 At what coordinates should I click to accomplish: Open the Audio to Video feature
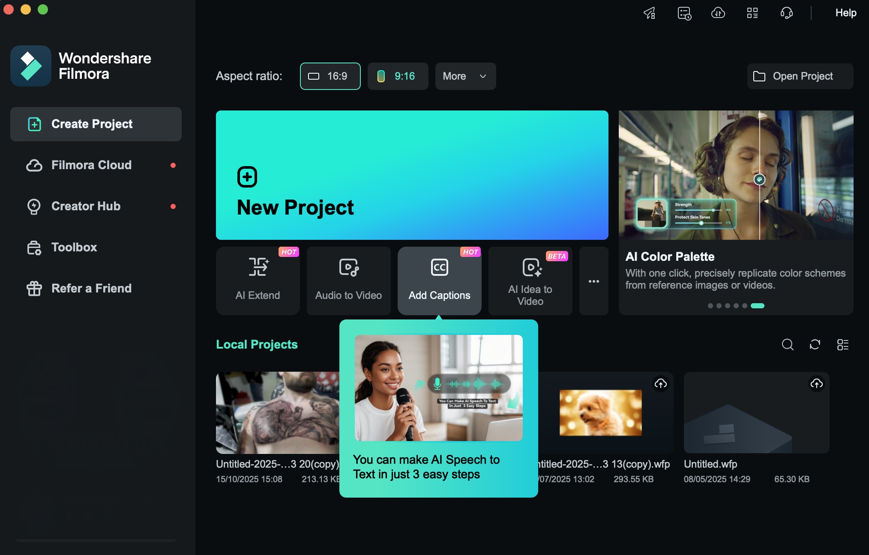point(348,280)
